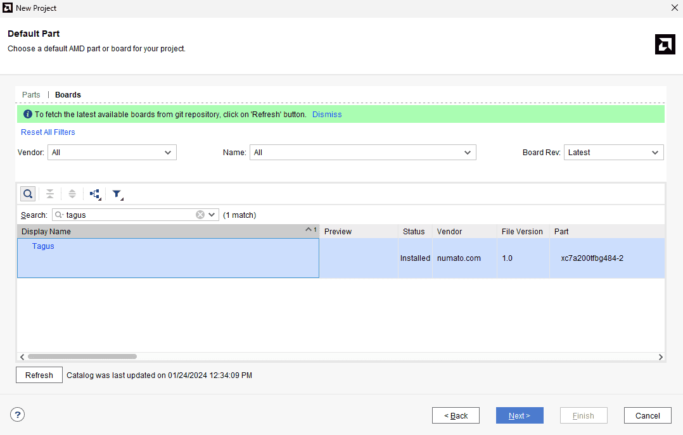Select the Boards tab

pos(68,95)
